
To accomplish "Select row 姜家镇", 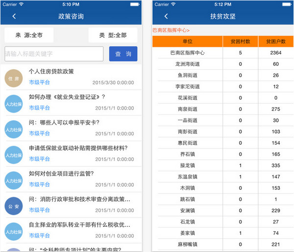I will coord(223,233).
